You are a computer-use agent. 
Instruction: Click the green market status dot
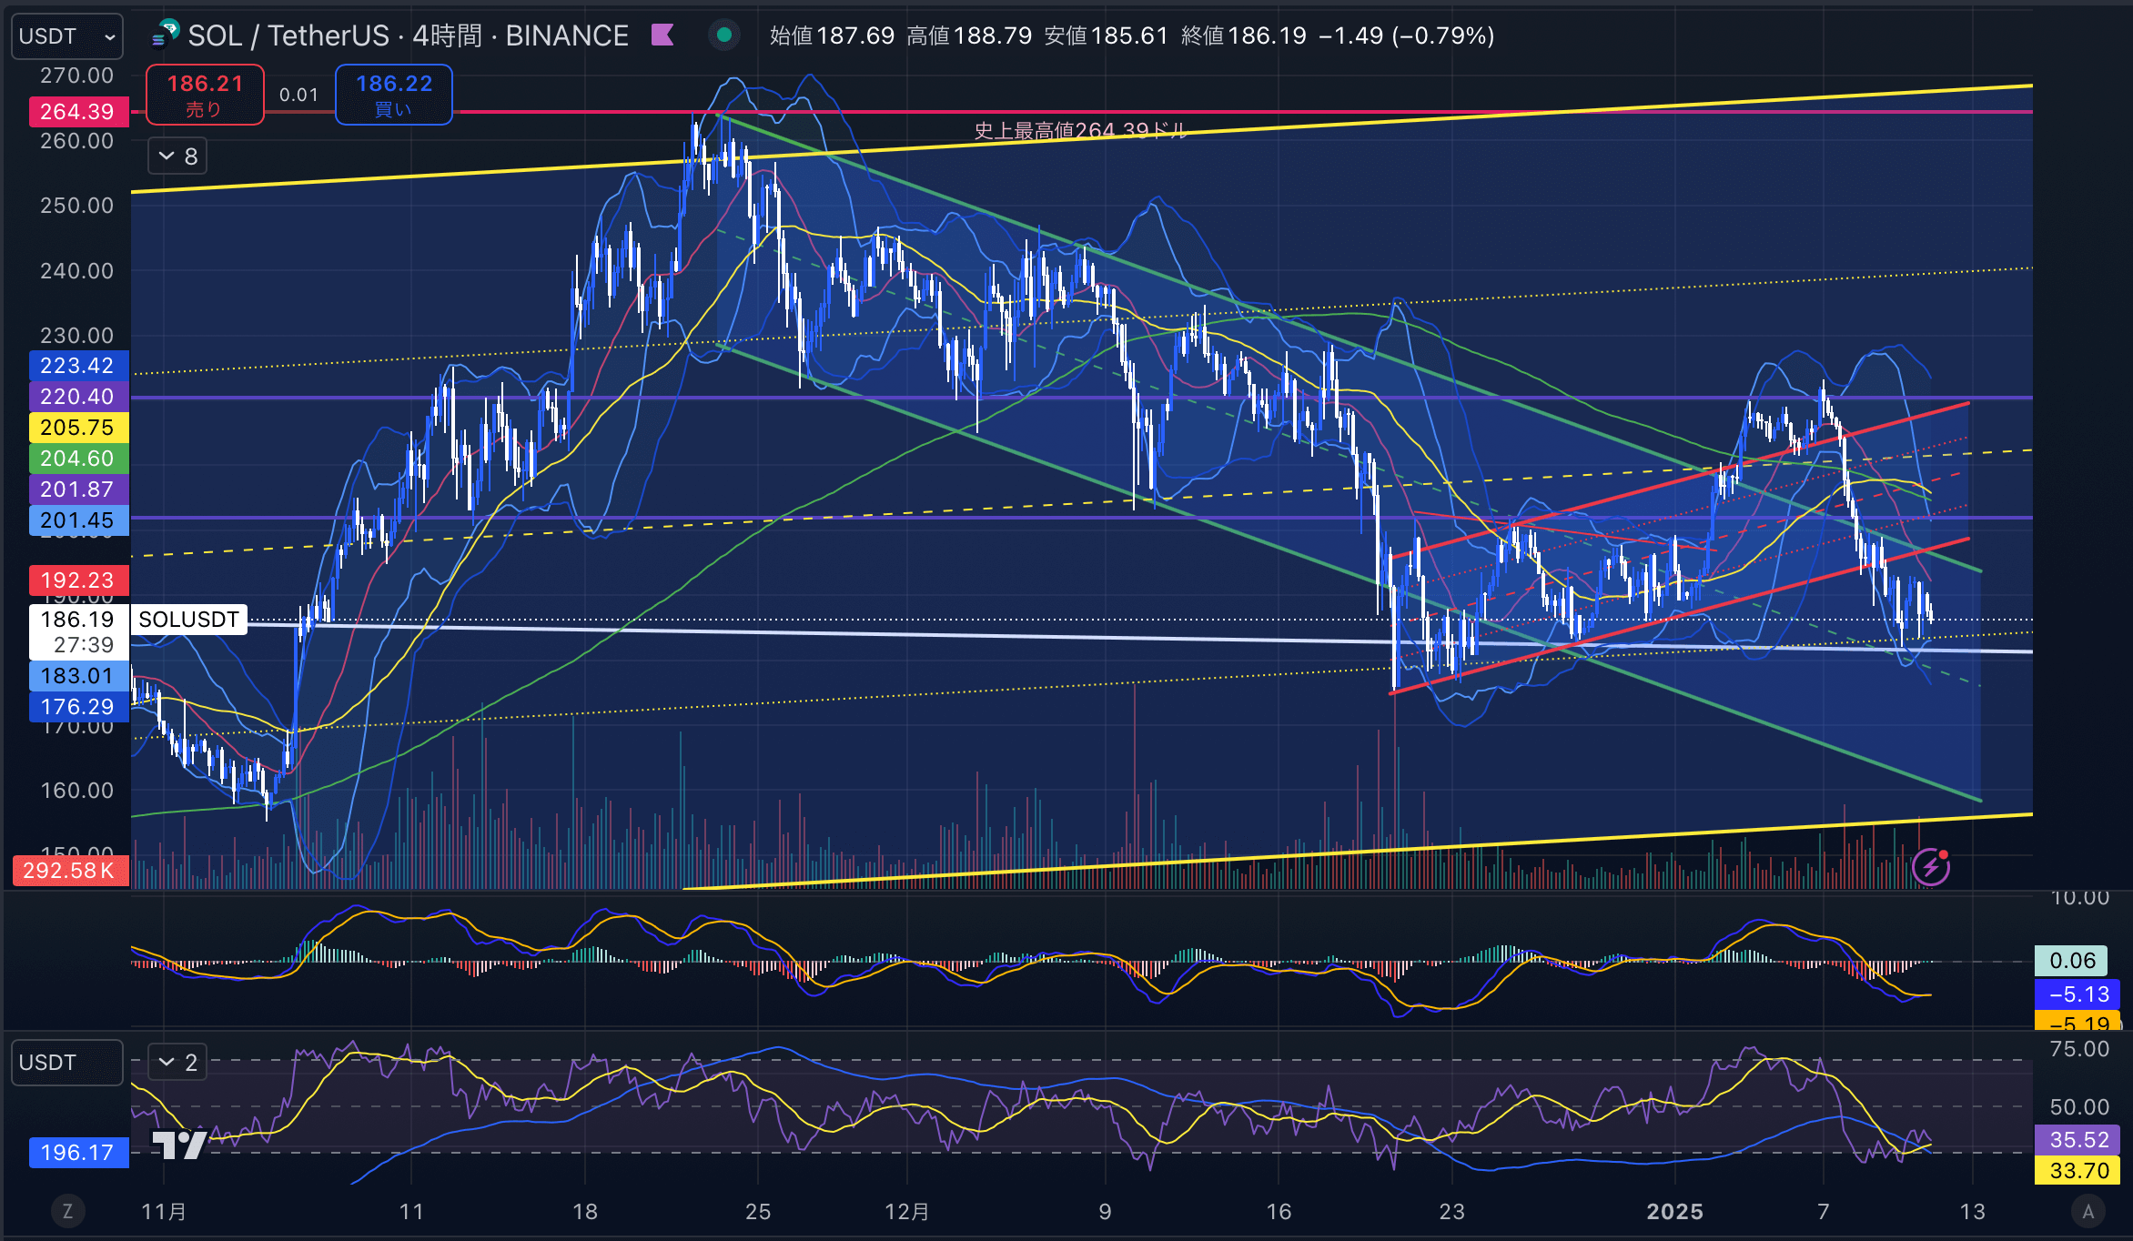tap(724, 35)
